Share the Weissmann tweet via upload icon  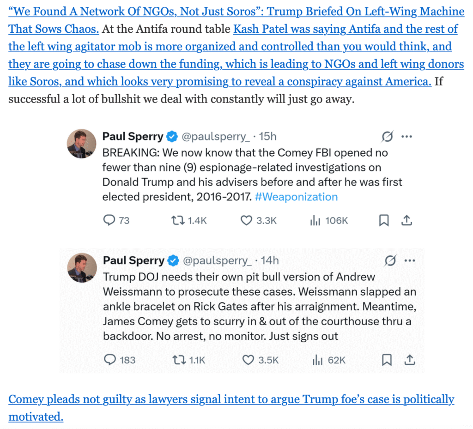click(x=409, y=360)
